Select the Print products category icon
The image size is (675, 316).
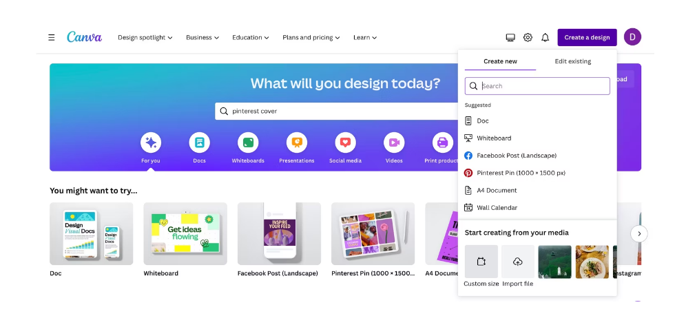(442, 143)
